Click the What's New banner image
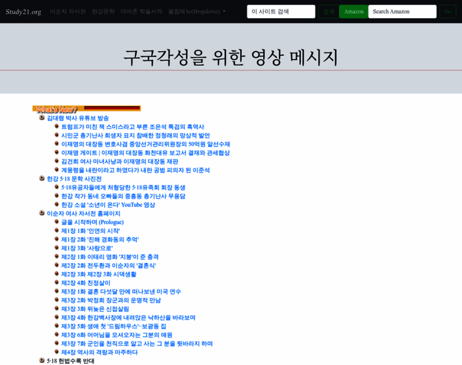This screenshot has height=365, width=462. click(86, 109)
